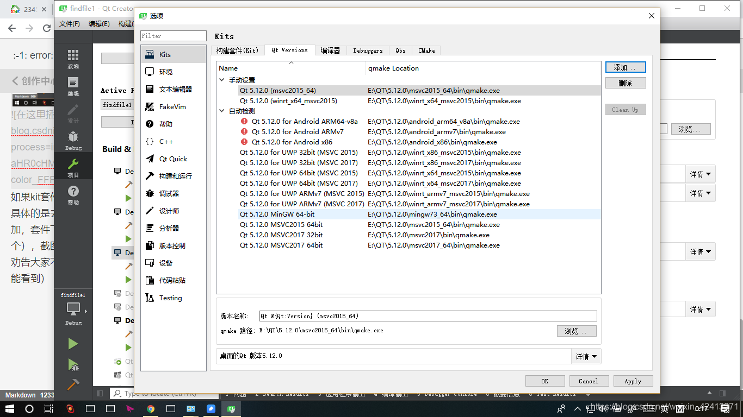Click the Start Debugging run-with-bug button
Viewport: 743px width, 417px height.
(72, 364)
